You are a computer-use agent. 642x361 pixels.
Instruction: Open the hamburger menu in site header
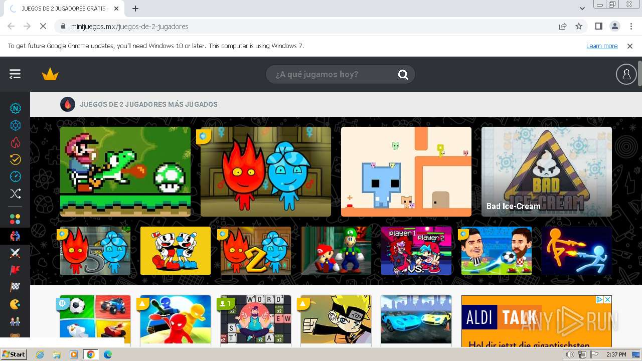pos(15,74)
